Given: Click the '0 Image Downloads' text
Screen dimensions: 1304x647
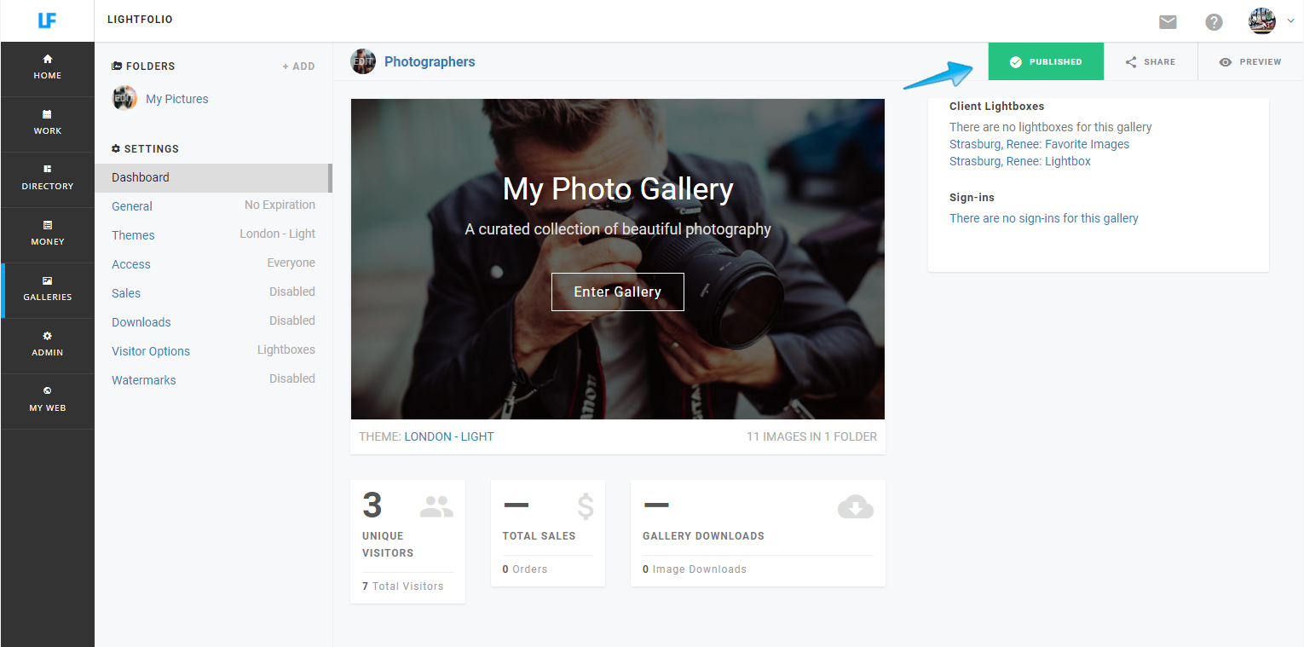Looking at the screenshot, I should pyautogui.click(x=695, y=569).
